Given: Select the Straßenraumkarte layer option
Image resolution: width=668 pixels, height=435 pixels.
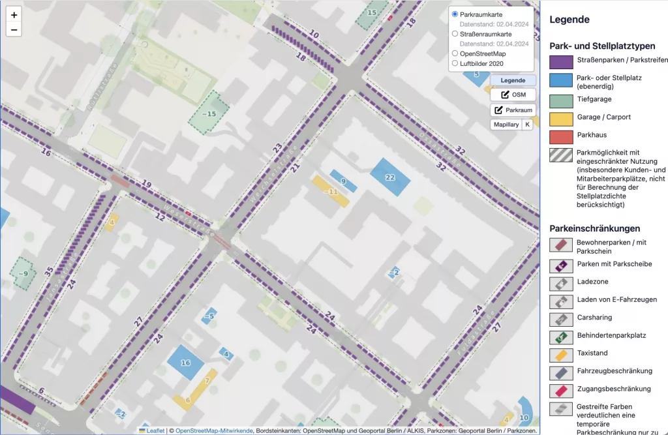Looking at the screenshot, I should [x=455, y=34].
